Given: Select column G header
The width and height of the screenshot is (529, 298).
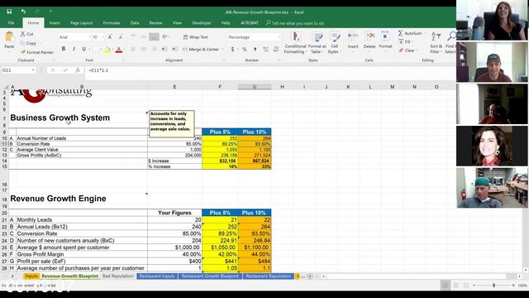Looking at the screenshot, I should pos(255,87).
